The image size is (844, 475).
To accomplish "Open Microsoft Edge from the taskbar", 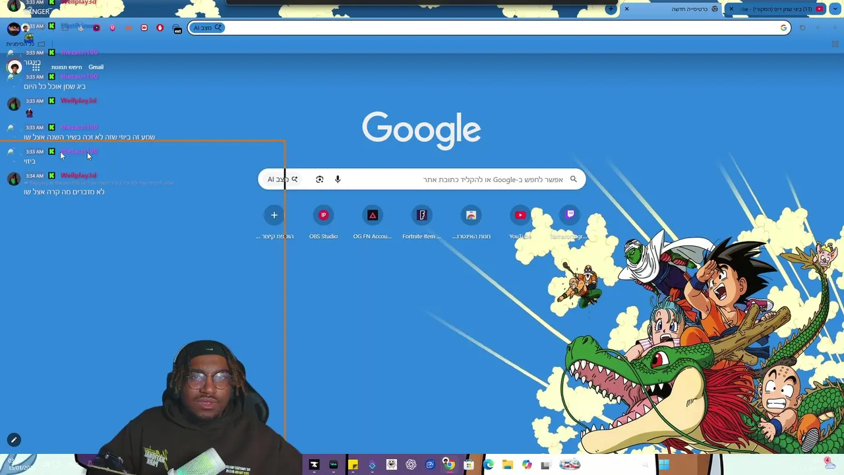I will click(489, 464).
